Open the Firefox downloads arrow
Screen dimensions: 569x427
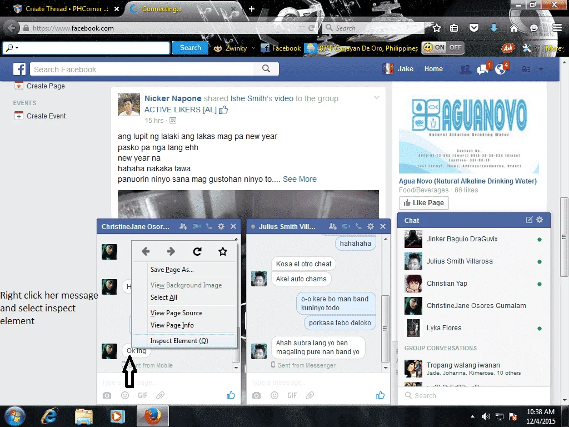[x=494, y=28]
